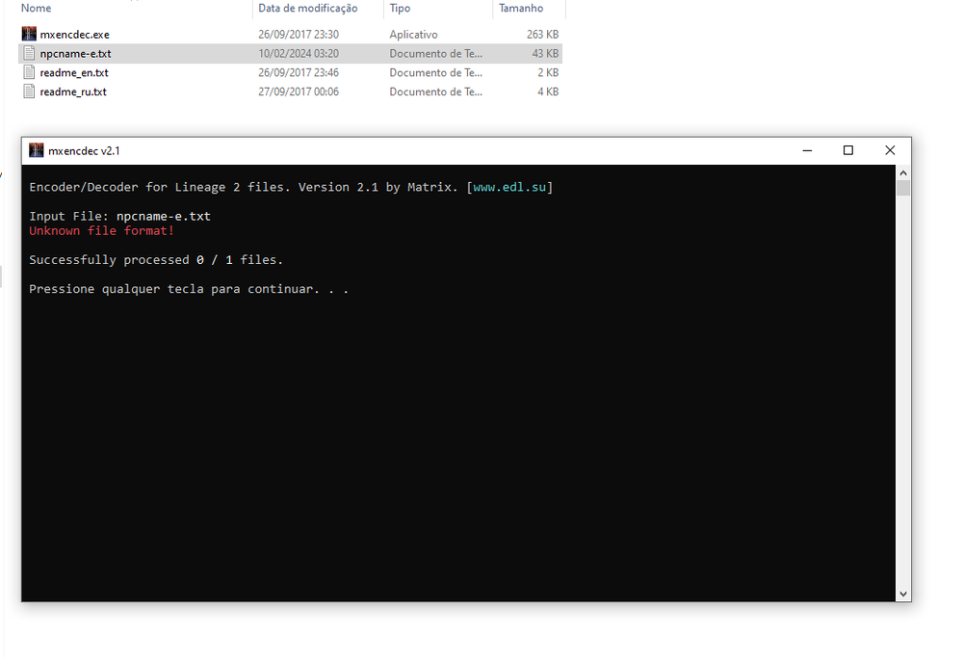The width and height of the screenshot is (963, 657).
Task: Sort by Data de modificação column
Action: pos(307,8)
